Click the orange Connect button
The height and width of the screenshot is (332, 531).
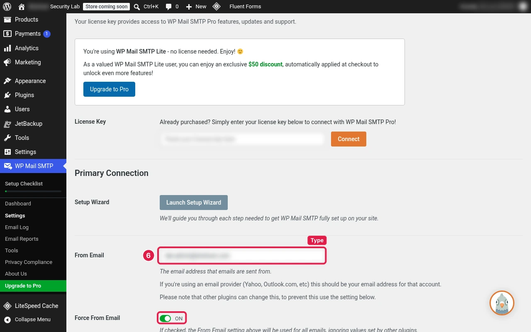pyautogui.click(x=348, y=139)
